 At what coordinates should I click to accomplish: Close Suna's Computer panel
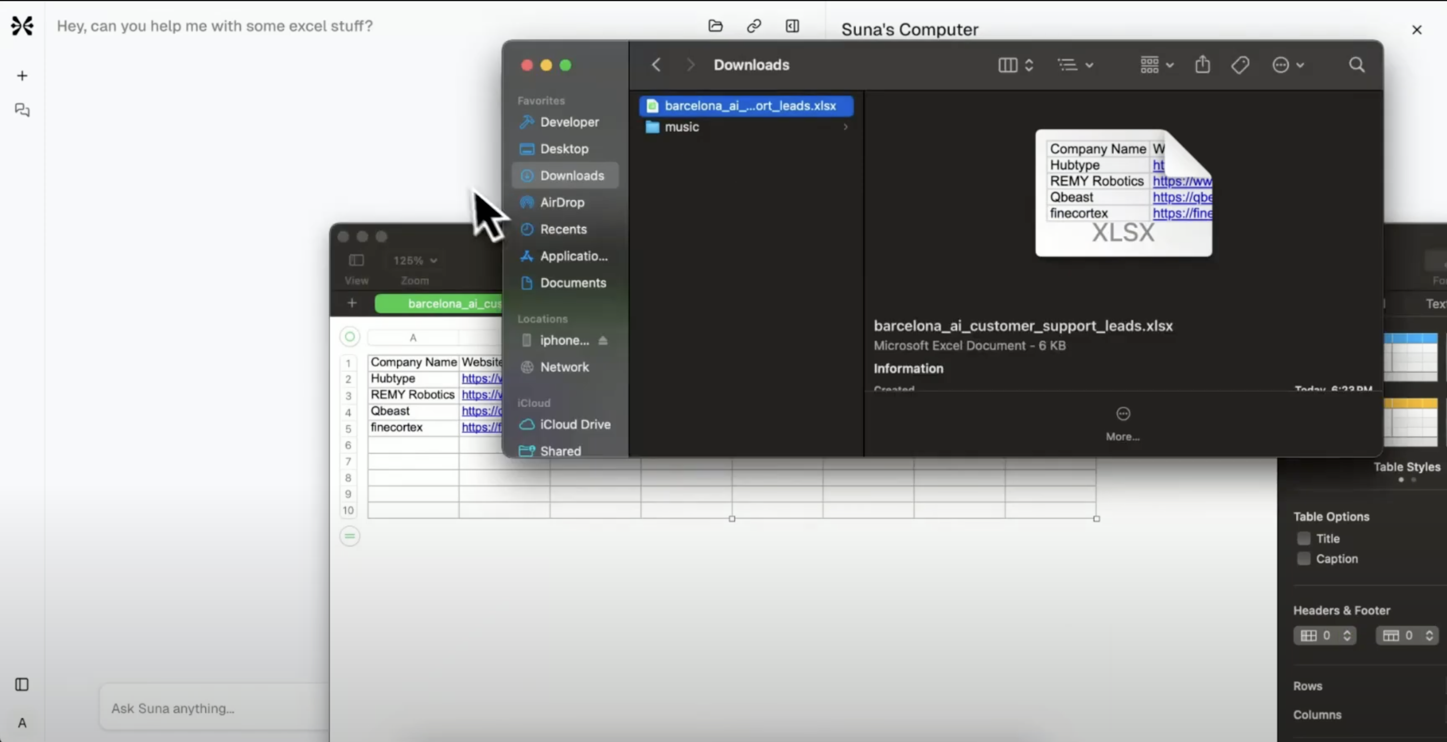1417,30
